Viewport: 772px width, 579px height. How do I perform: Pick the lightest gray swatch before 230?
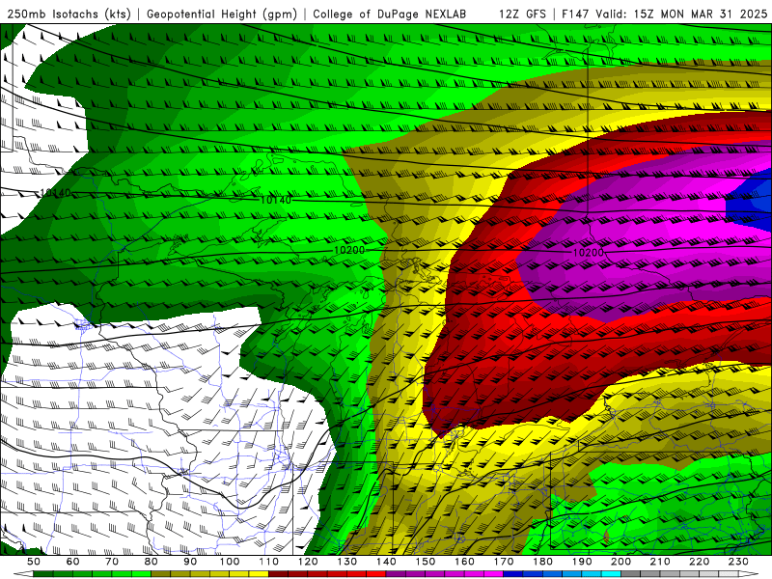pyautogui.click(x=729, y=573)
